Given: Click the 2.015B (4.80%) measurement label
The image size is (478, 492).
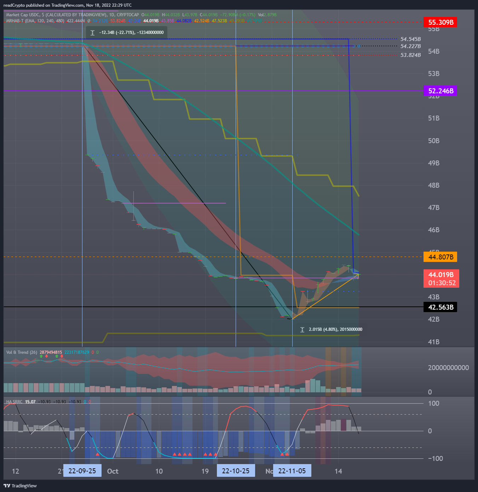Looking at the screenshot, I should (x=335, y=329).
